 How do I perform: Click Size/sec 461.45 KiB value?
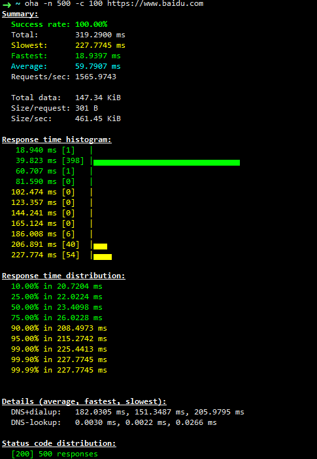[x=98, y=119]
